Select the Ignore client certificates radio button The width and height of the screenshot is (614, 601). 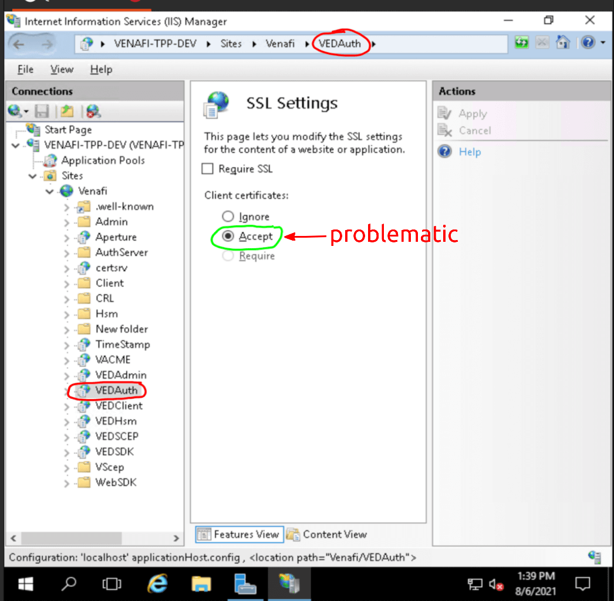[228, 216]
